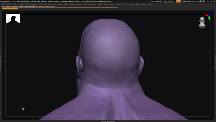Click the gray head navigation gizmo
This screenshot has height=122, width=216.
(202, 23)
